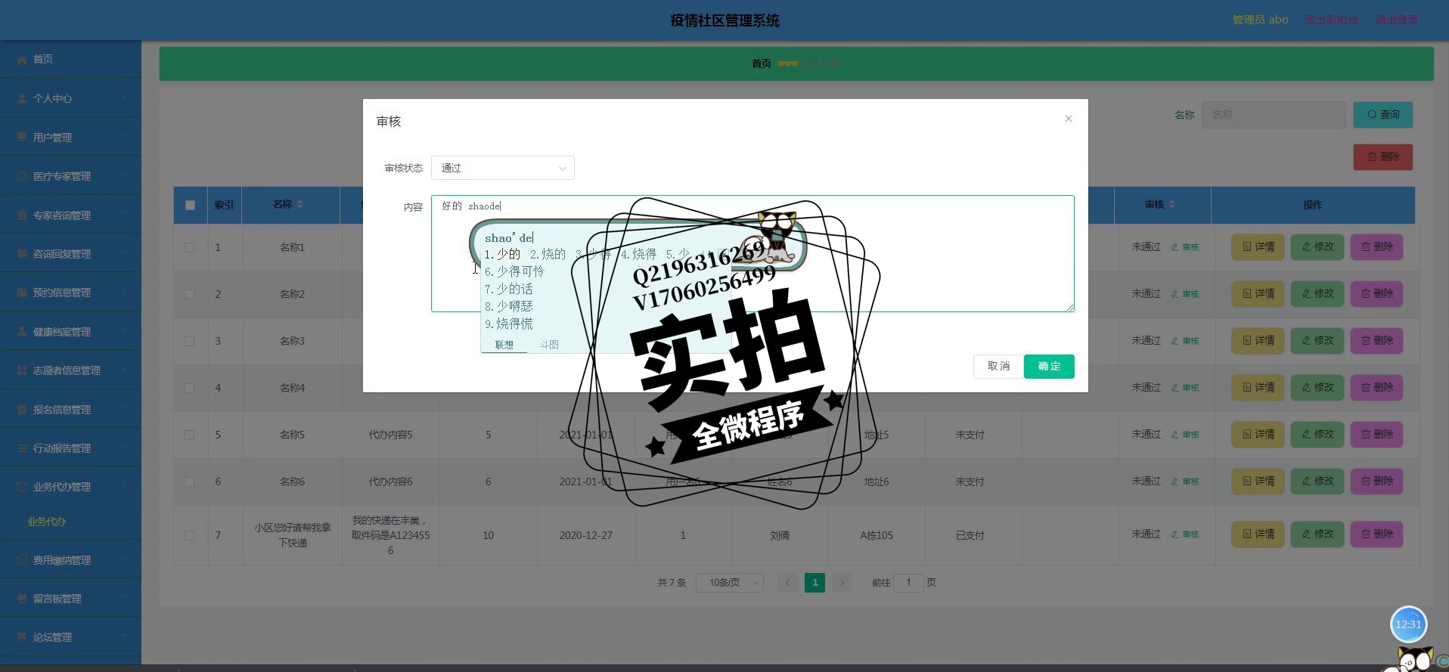This screenshot has height=672, width=1449.
Task: Expand 专家咨询管理 sidebar menu
Action: [x=70, y=215]
